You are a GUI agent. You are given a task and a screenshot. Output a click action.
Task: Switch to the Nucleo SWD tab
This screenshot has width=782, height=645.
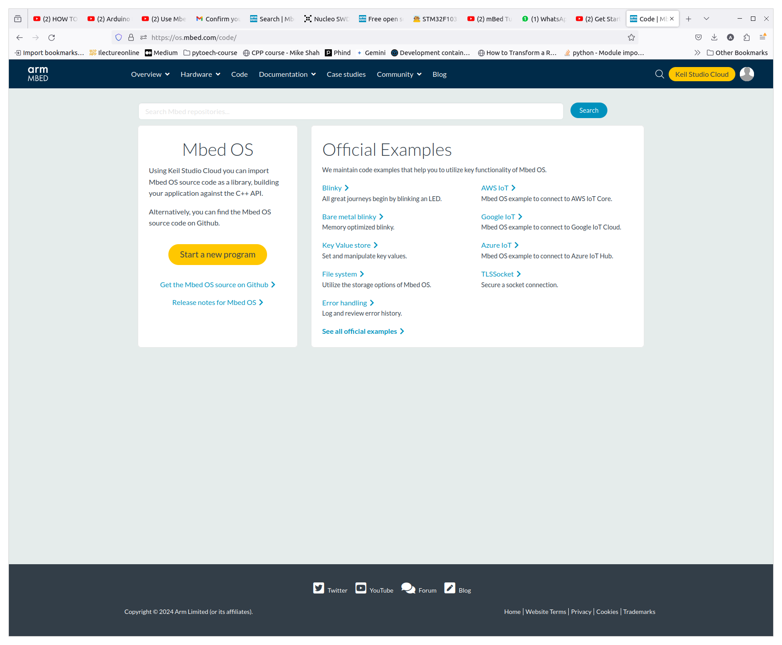point(326,19)
